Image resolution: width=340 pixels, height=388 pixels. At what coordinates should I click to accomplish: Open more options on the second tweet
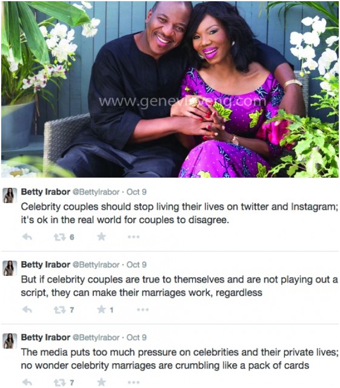tap(143, 310)
